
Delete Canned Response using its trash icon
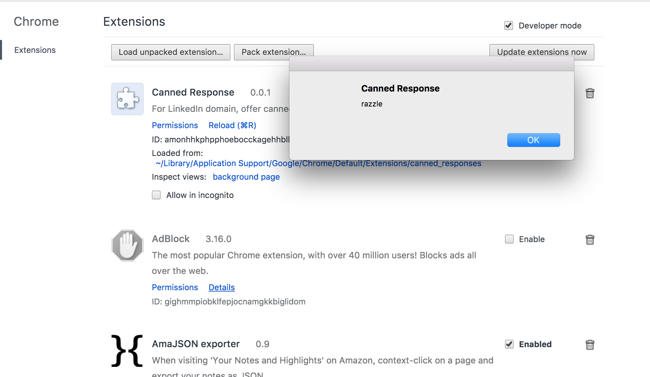[x=590, y=93]
